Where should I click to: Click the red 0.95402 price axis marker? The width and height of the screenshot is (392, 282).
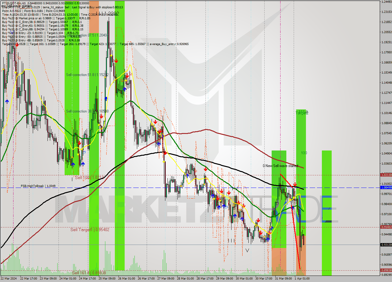386,227
